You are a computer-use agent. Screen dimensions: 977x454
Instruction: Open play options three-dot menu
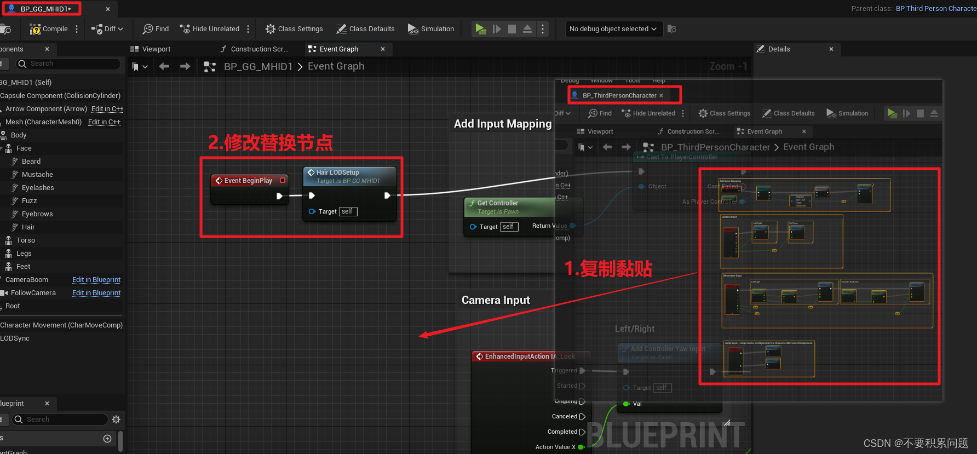543,29
